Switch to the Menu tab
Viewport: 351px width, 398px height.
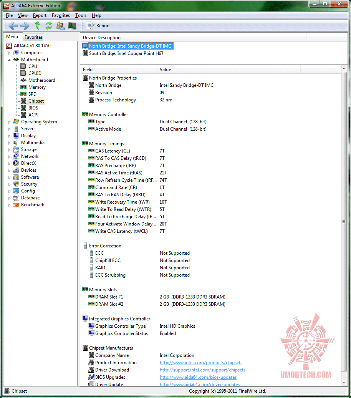click(x=12, y=36)
